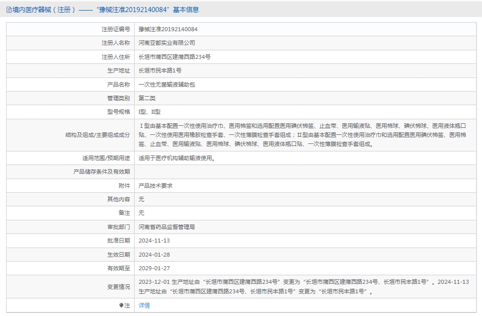
Task: Click the 适用范围/预期用途 label
Action: [106, 158]
